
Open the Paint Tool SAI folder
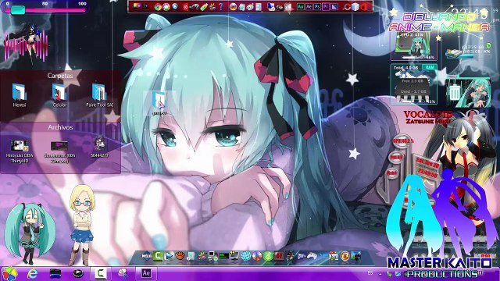99,95
